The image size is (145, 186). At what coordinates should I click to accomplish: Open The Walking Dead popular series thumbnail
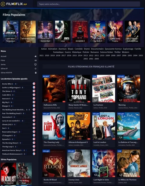[24, 174]
